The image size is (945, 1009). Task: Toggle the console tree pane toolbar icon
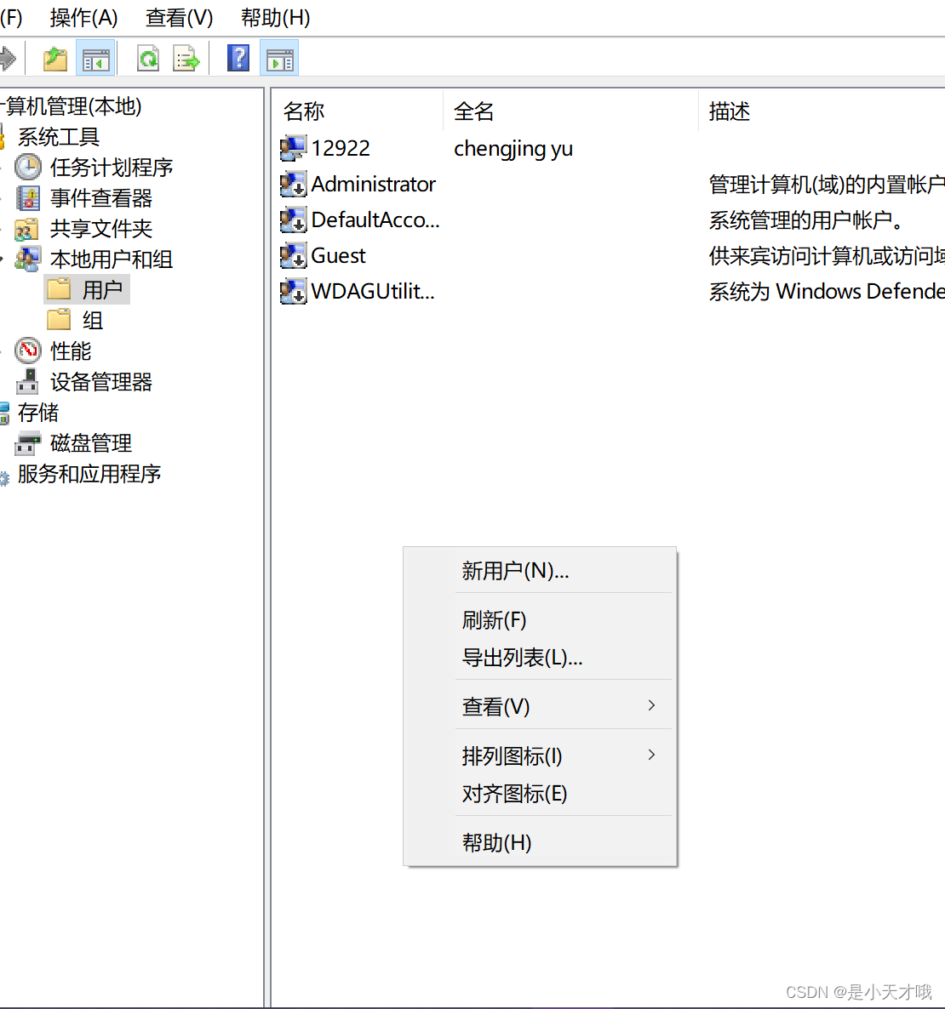tap(95, 58)
